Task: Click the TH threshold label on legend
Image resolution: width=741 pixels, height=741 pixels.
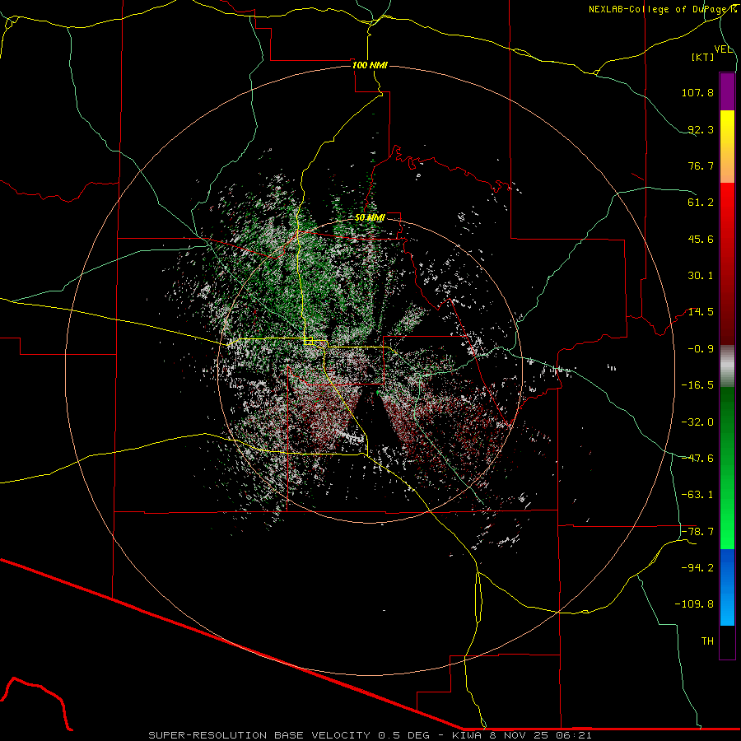Action: tap(707, 641)
